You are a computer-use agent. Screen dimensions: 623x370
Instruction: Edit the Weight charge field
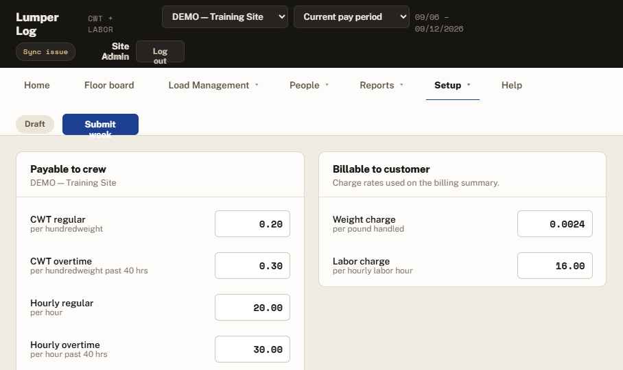click(x=554, y=223)
